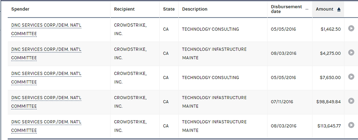Open row details arrow for $98,849.84 payment

coord(351,101)
